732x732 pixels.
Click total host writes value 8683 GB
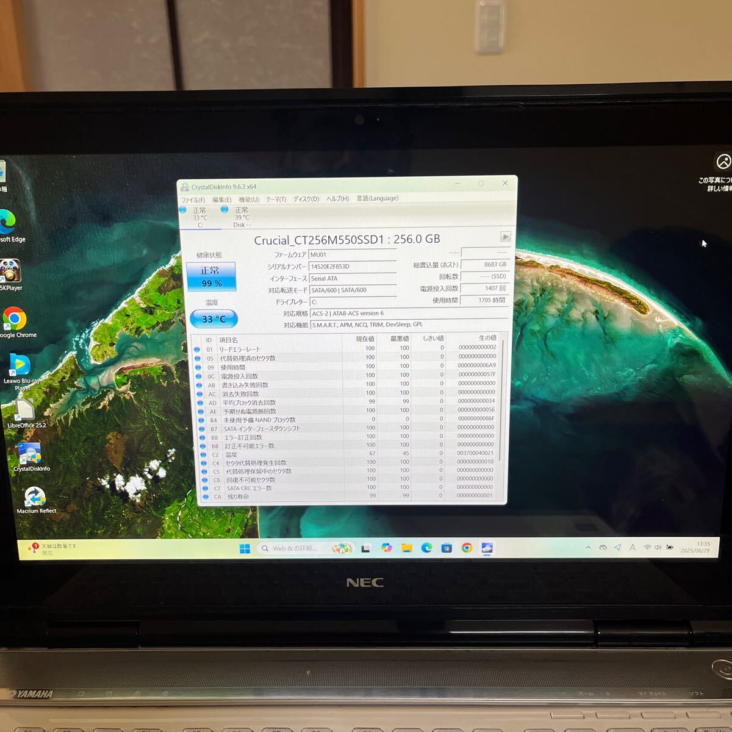pyautogui.click(x=485, y=265)
